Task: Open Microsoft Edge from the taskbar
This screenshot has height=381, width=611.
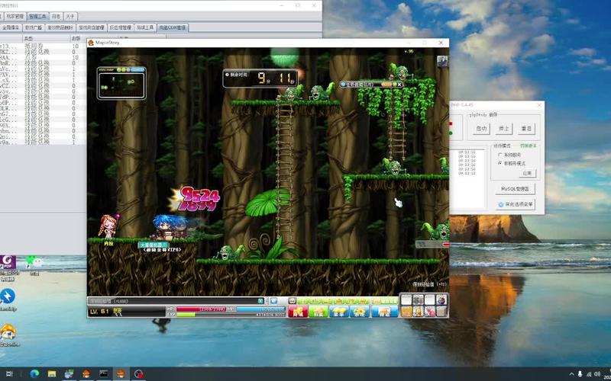Action: coord(34,373)
